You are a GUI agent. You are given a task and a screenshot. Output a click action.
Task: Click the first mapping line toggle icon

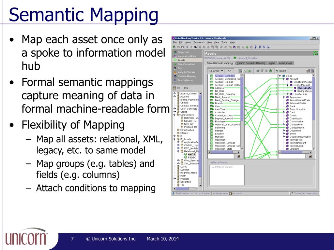click(240, 71)
